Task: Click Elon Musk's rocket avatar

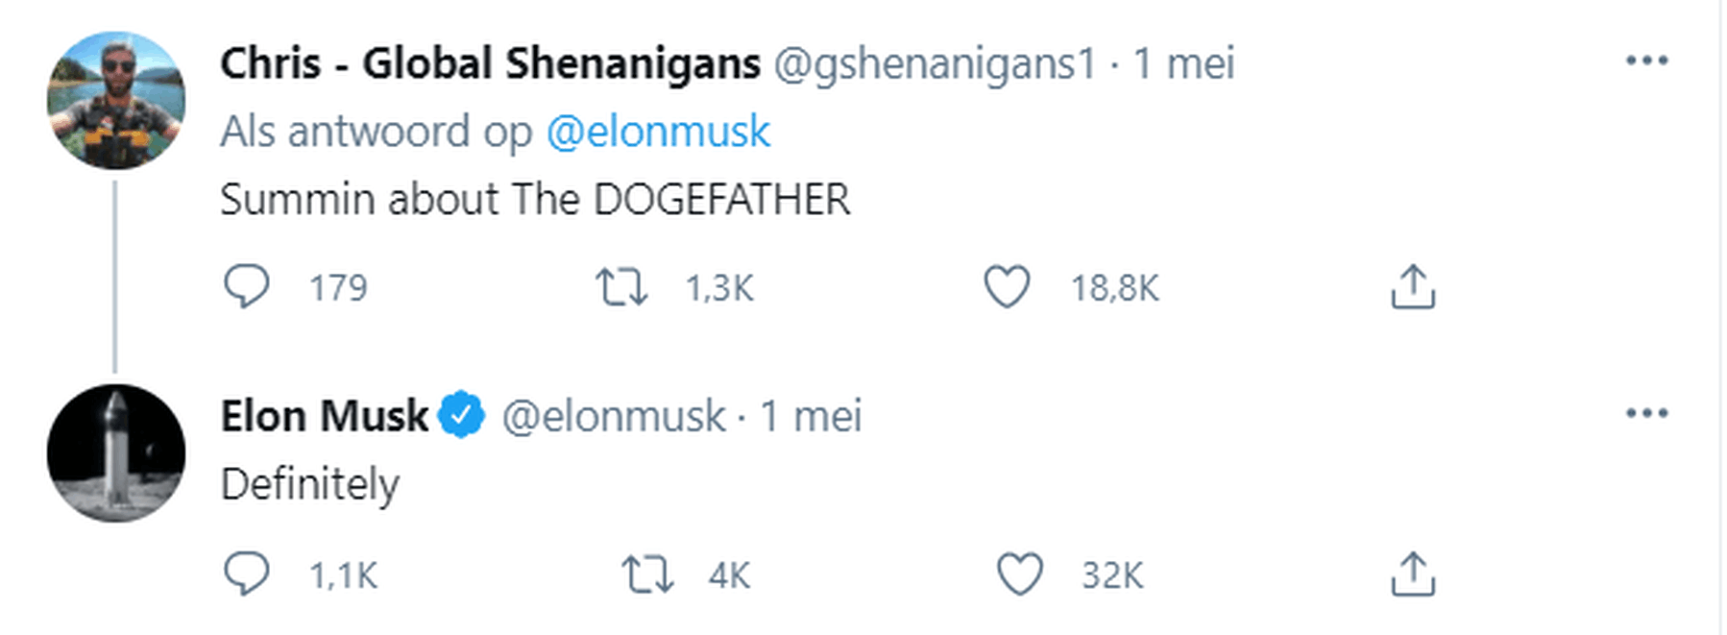Action: tap(116, 452)
